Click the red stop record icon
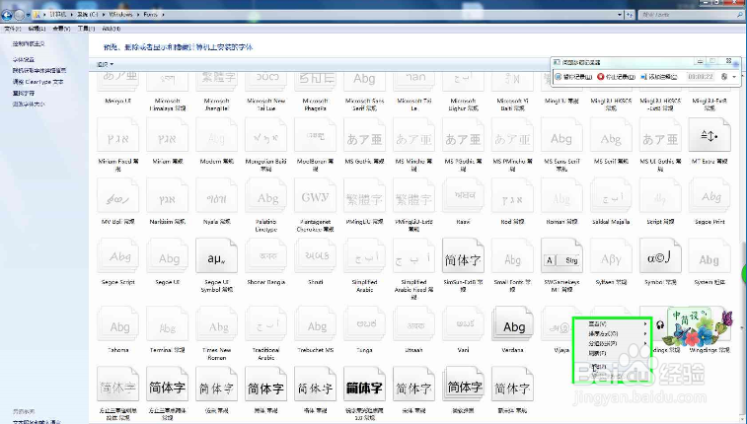Image resolution: width=747 pixels, height=424 pixels. click(x=601, y=77)
